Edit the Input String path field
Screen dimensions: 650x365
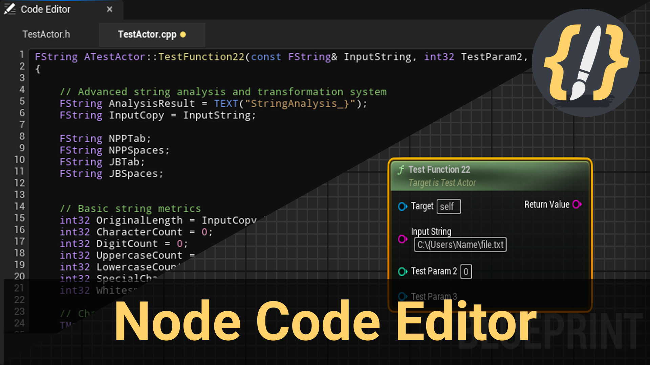pyautogui.click(x=460, y=245)
